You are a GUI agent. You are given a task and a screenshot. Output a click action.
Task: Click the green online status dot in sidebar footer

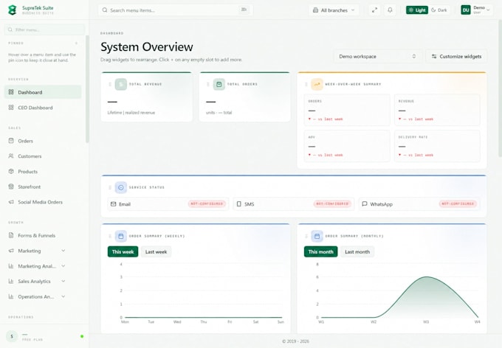(x=82, y=336)
